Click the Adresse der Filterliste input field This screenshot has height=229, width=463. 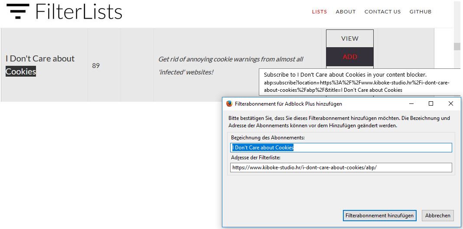point(341,168)
